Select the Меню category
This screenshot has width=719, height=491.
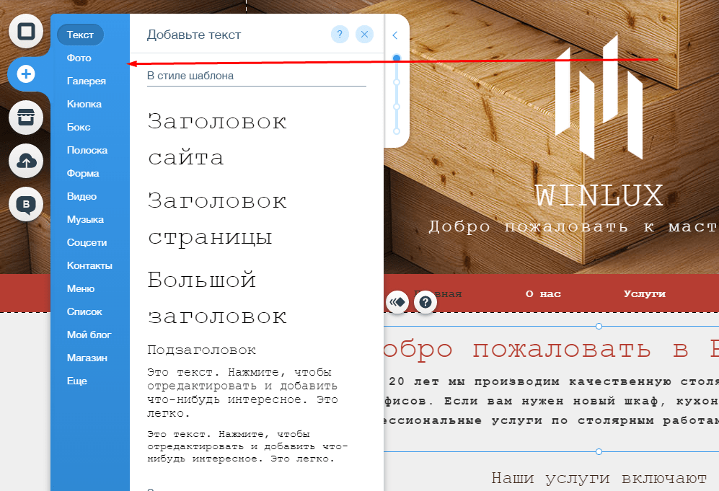pyautogui.click(x=81, y=289)
